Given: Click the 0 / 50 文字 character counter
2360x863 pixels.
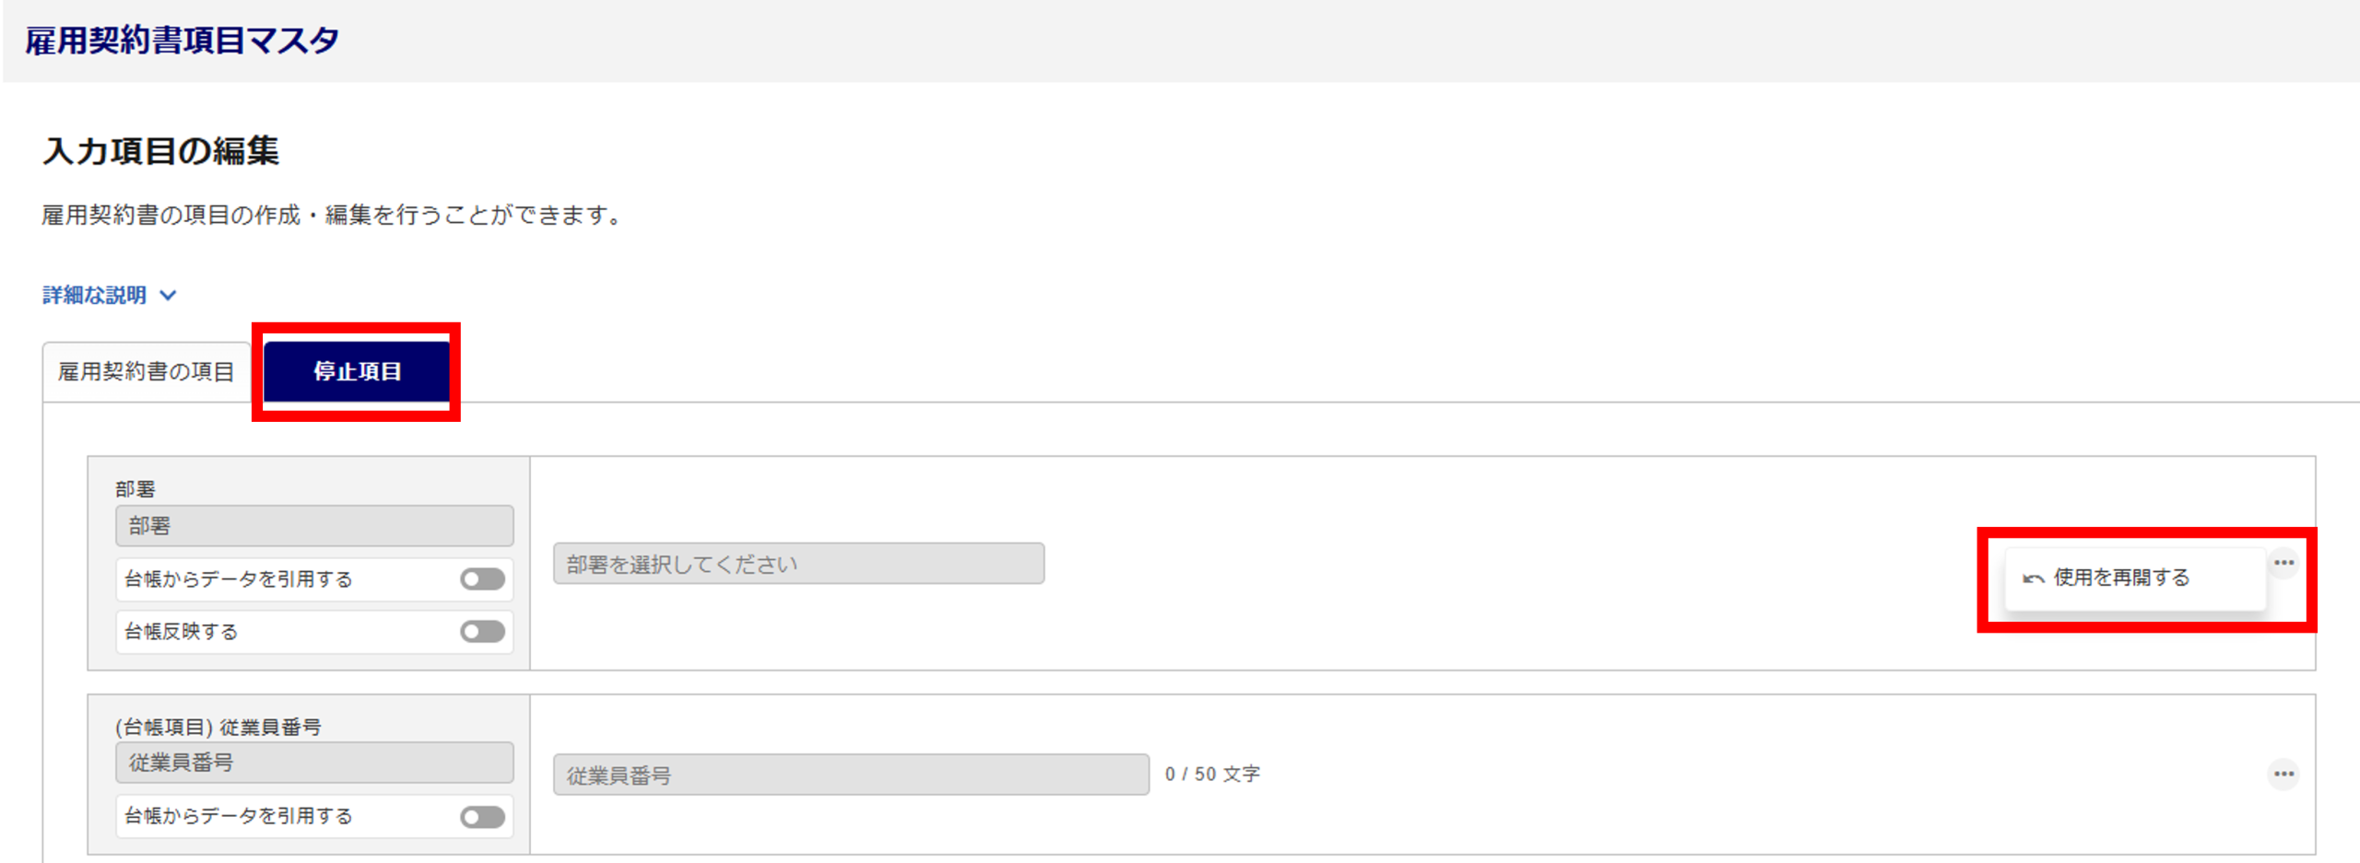Looking at the screenshot, I should [x=1211, y=775].
